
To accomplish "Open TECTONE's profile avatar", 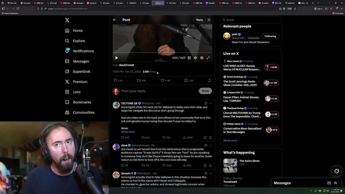I will (x=116, y=105).
